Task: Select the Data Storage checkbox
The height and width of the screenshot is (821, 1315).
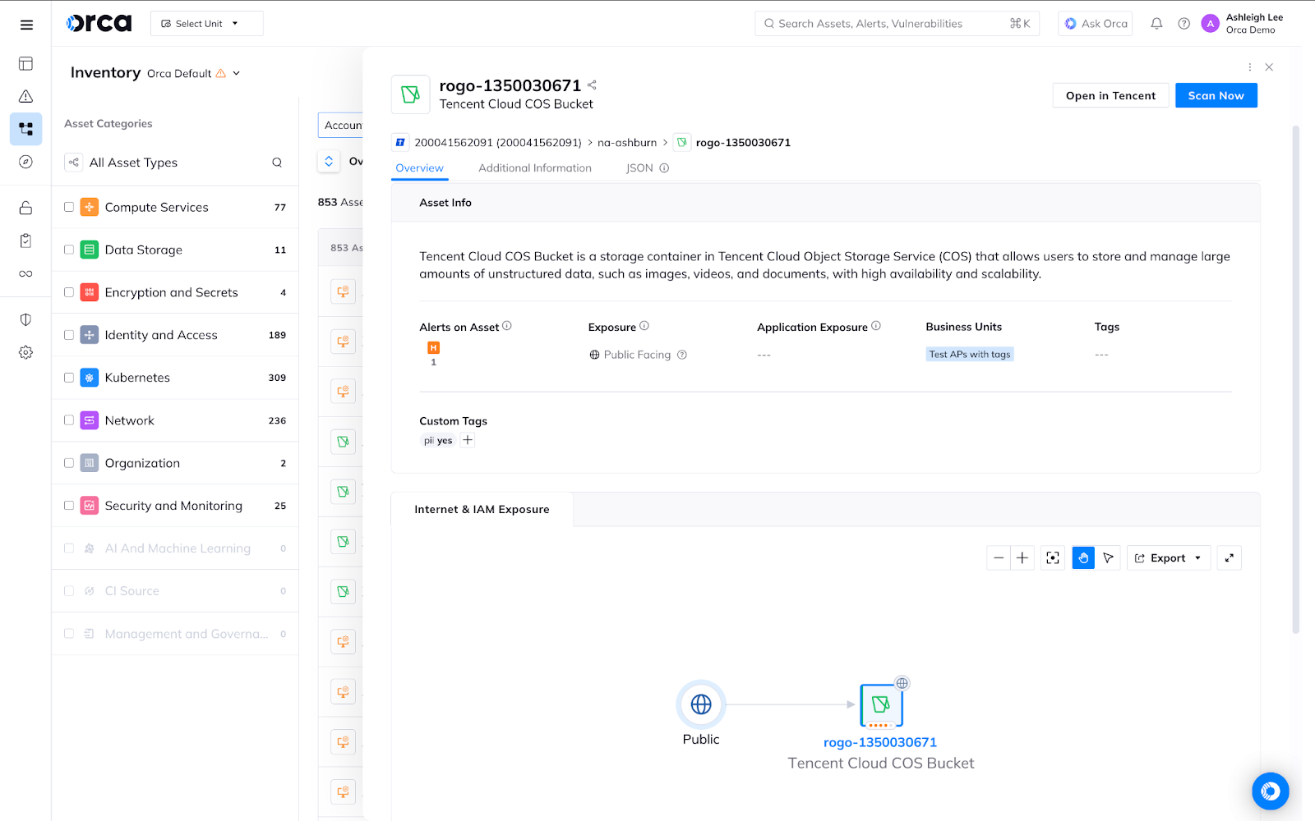Action: click(x=69, y=250)
